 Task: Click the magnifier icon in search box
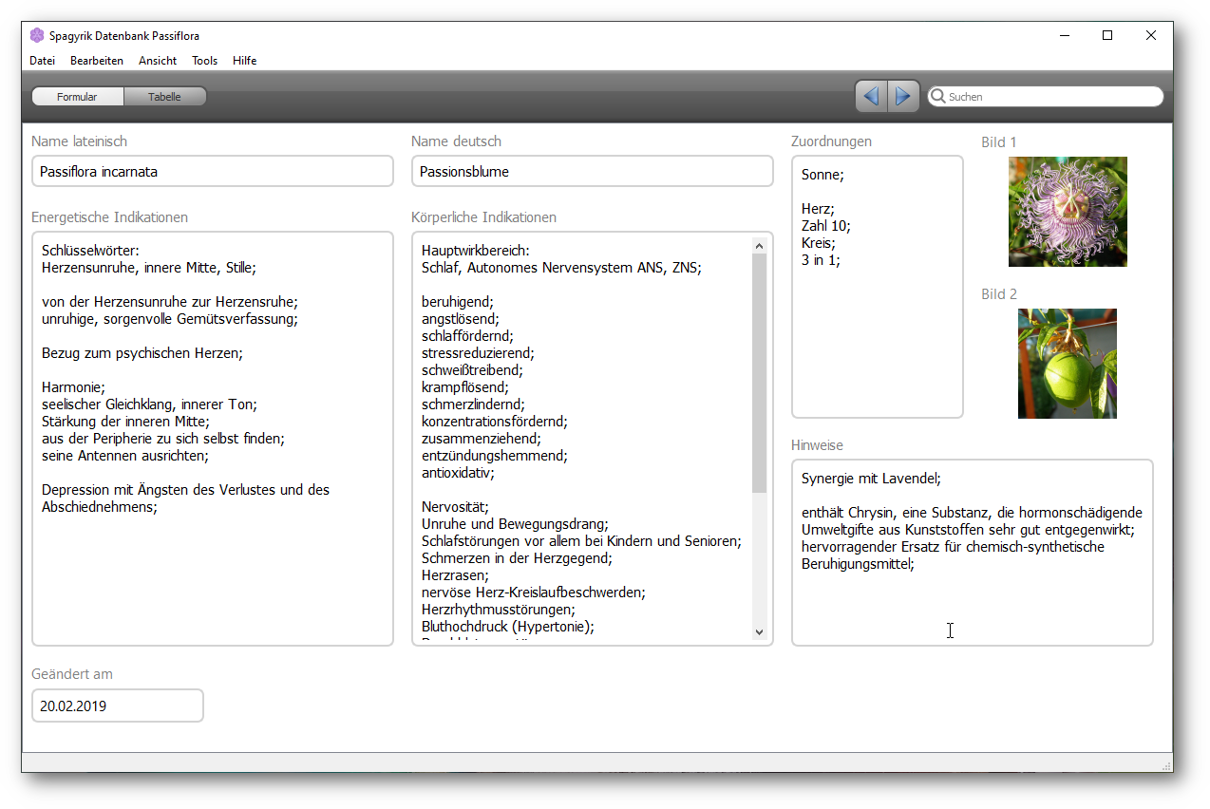click(x=937, y=96)
